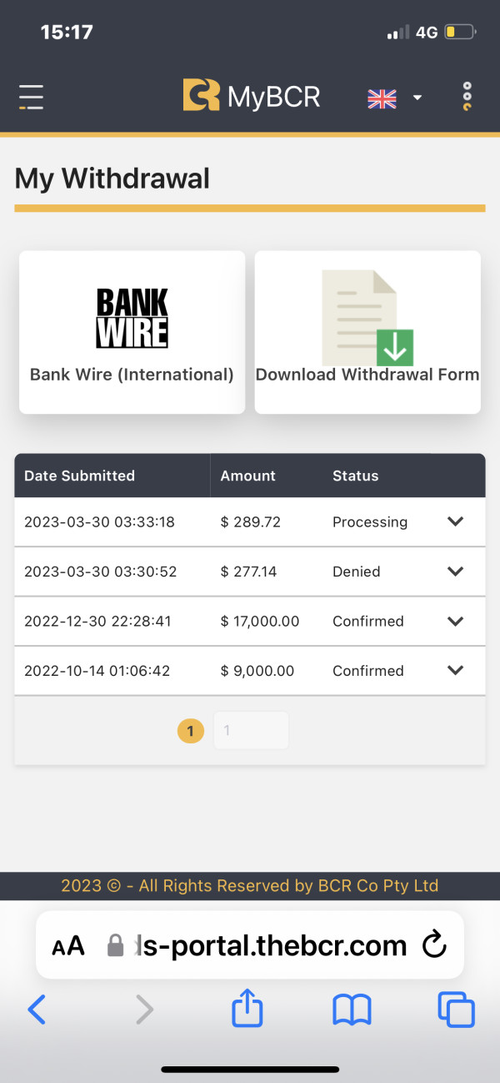This screenshot has width=500, height=1083.
Task: Tap the Safari AA reader settings
Action: point(68,945)
